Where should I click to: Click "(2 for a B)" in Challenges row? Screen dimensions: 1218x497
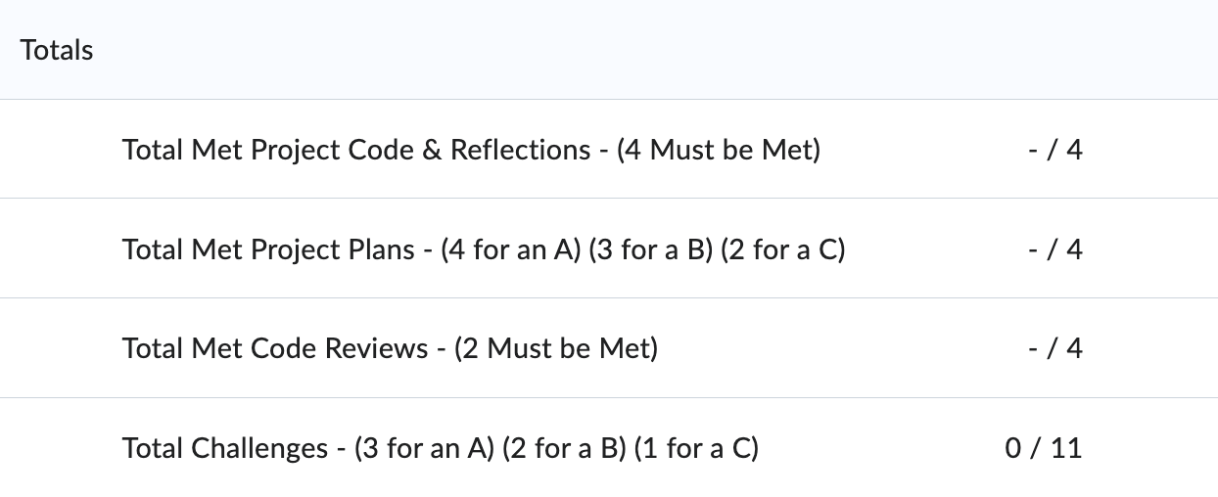click(x=564, y=448)
